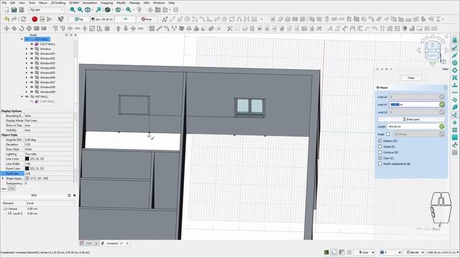Switch to the Data properties tab
460x258 pixels.
[11, 188]
